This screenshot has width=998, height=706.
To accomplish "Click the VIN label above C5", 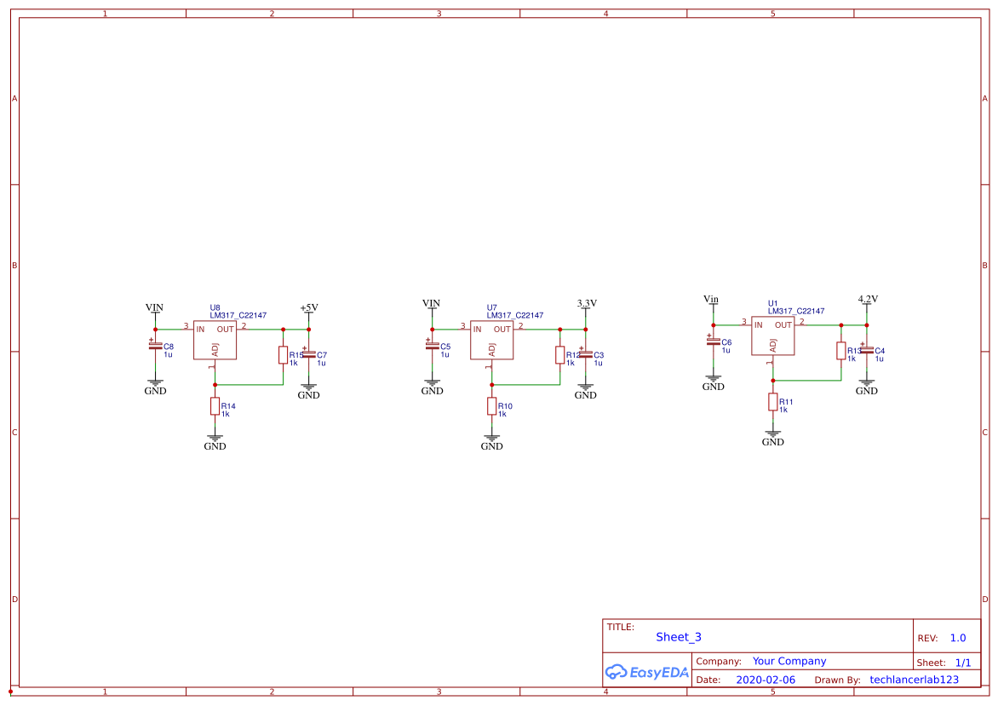I will (x=432, y=302).
